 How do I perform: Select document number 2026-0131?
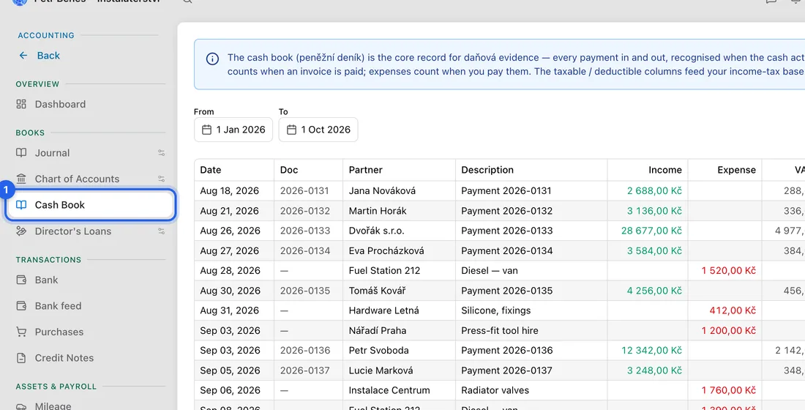point(305,190)
